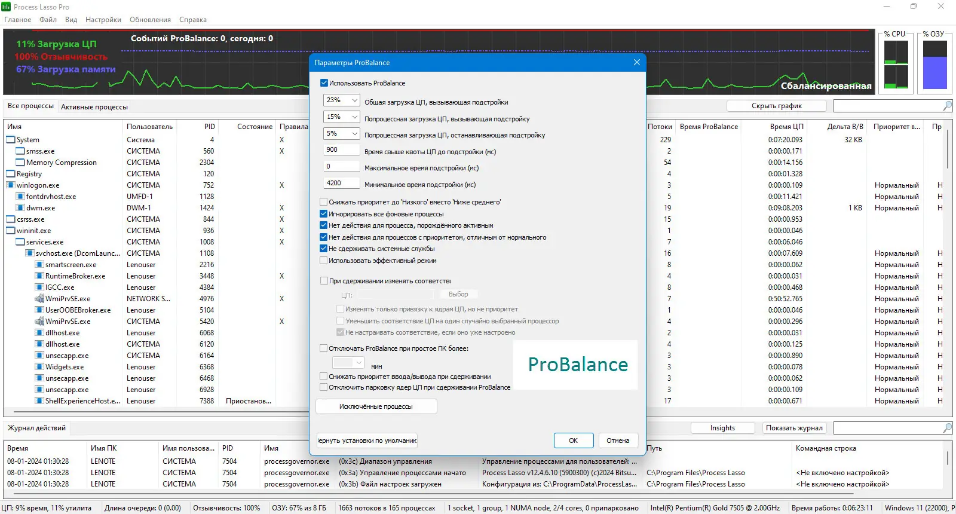This screenshot has height=514, width=956.
Task: Select the fontdrvhost.exe process icon
Action: point(20,197)
